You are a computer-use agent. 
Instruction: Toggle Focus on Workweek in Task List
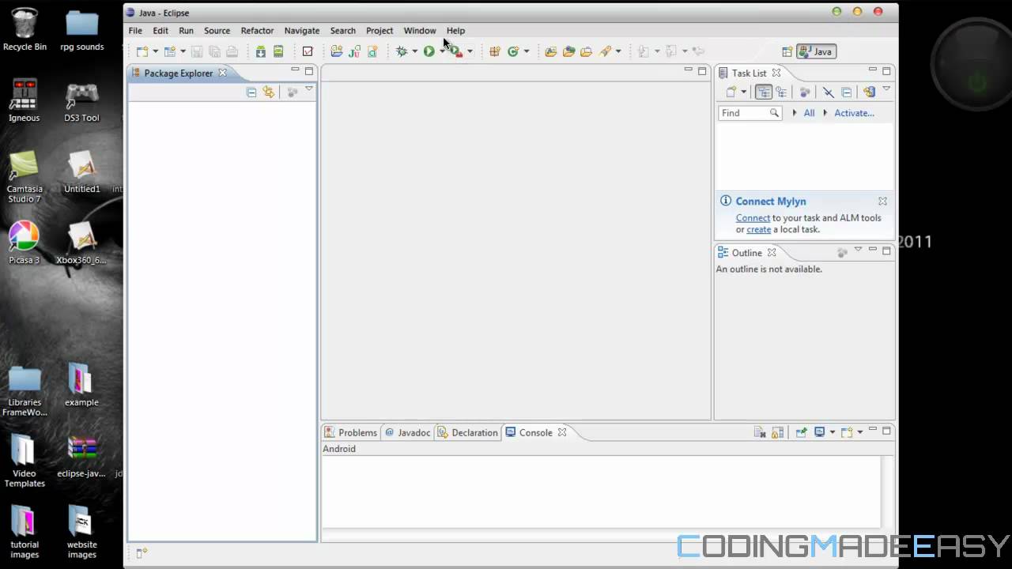point(805,92)
